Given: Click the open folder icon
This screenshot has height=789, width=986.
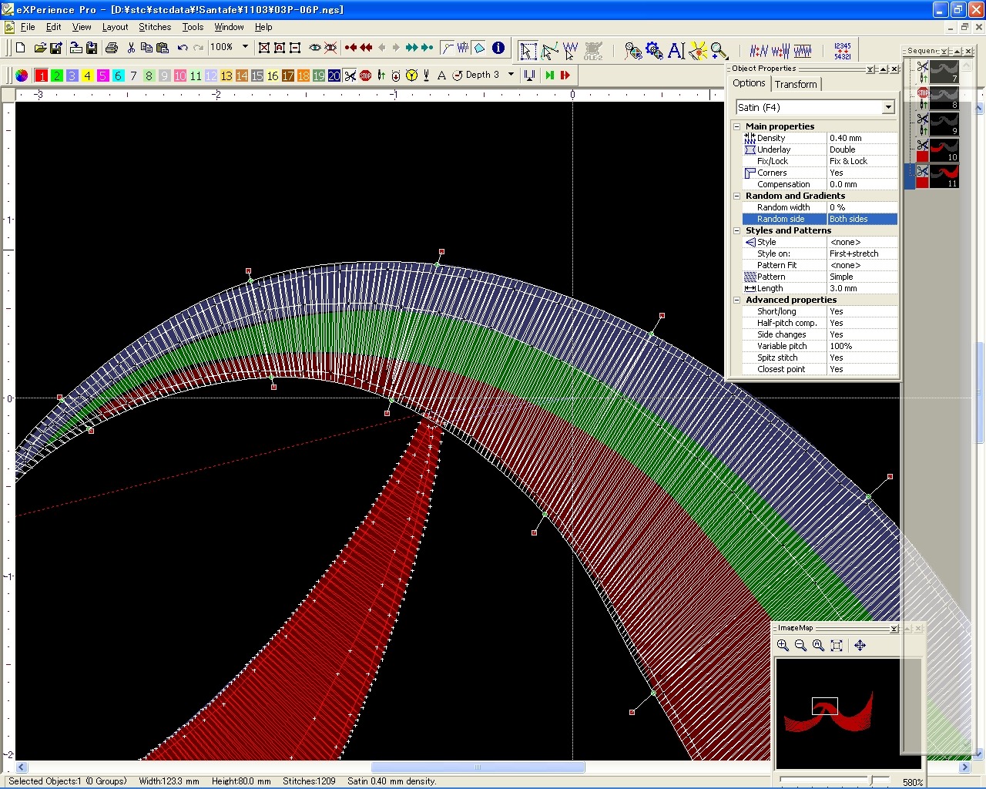Looking at the screenshot, I should 40,48.
